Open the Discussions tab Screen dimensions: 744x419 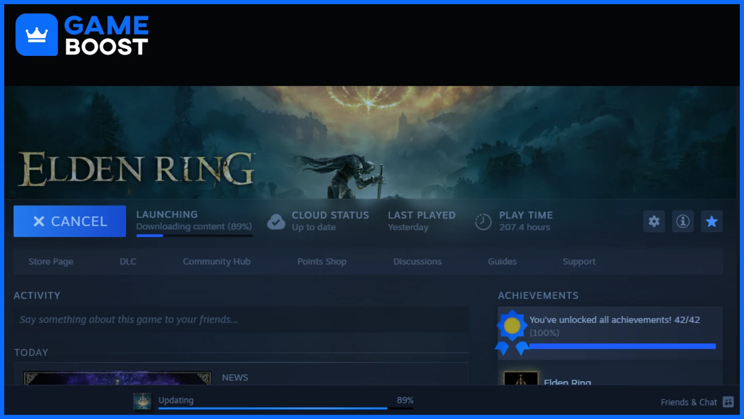pyautogui.click(x=417, y=262)
